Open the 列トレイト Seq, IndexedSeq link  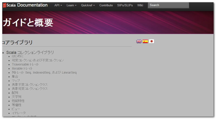[44, 72]
